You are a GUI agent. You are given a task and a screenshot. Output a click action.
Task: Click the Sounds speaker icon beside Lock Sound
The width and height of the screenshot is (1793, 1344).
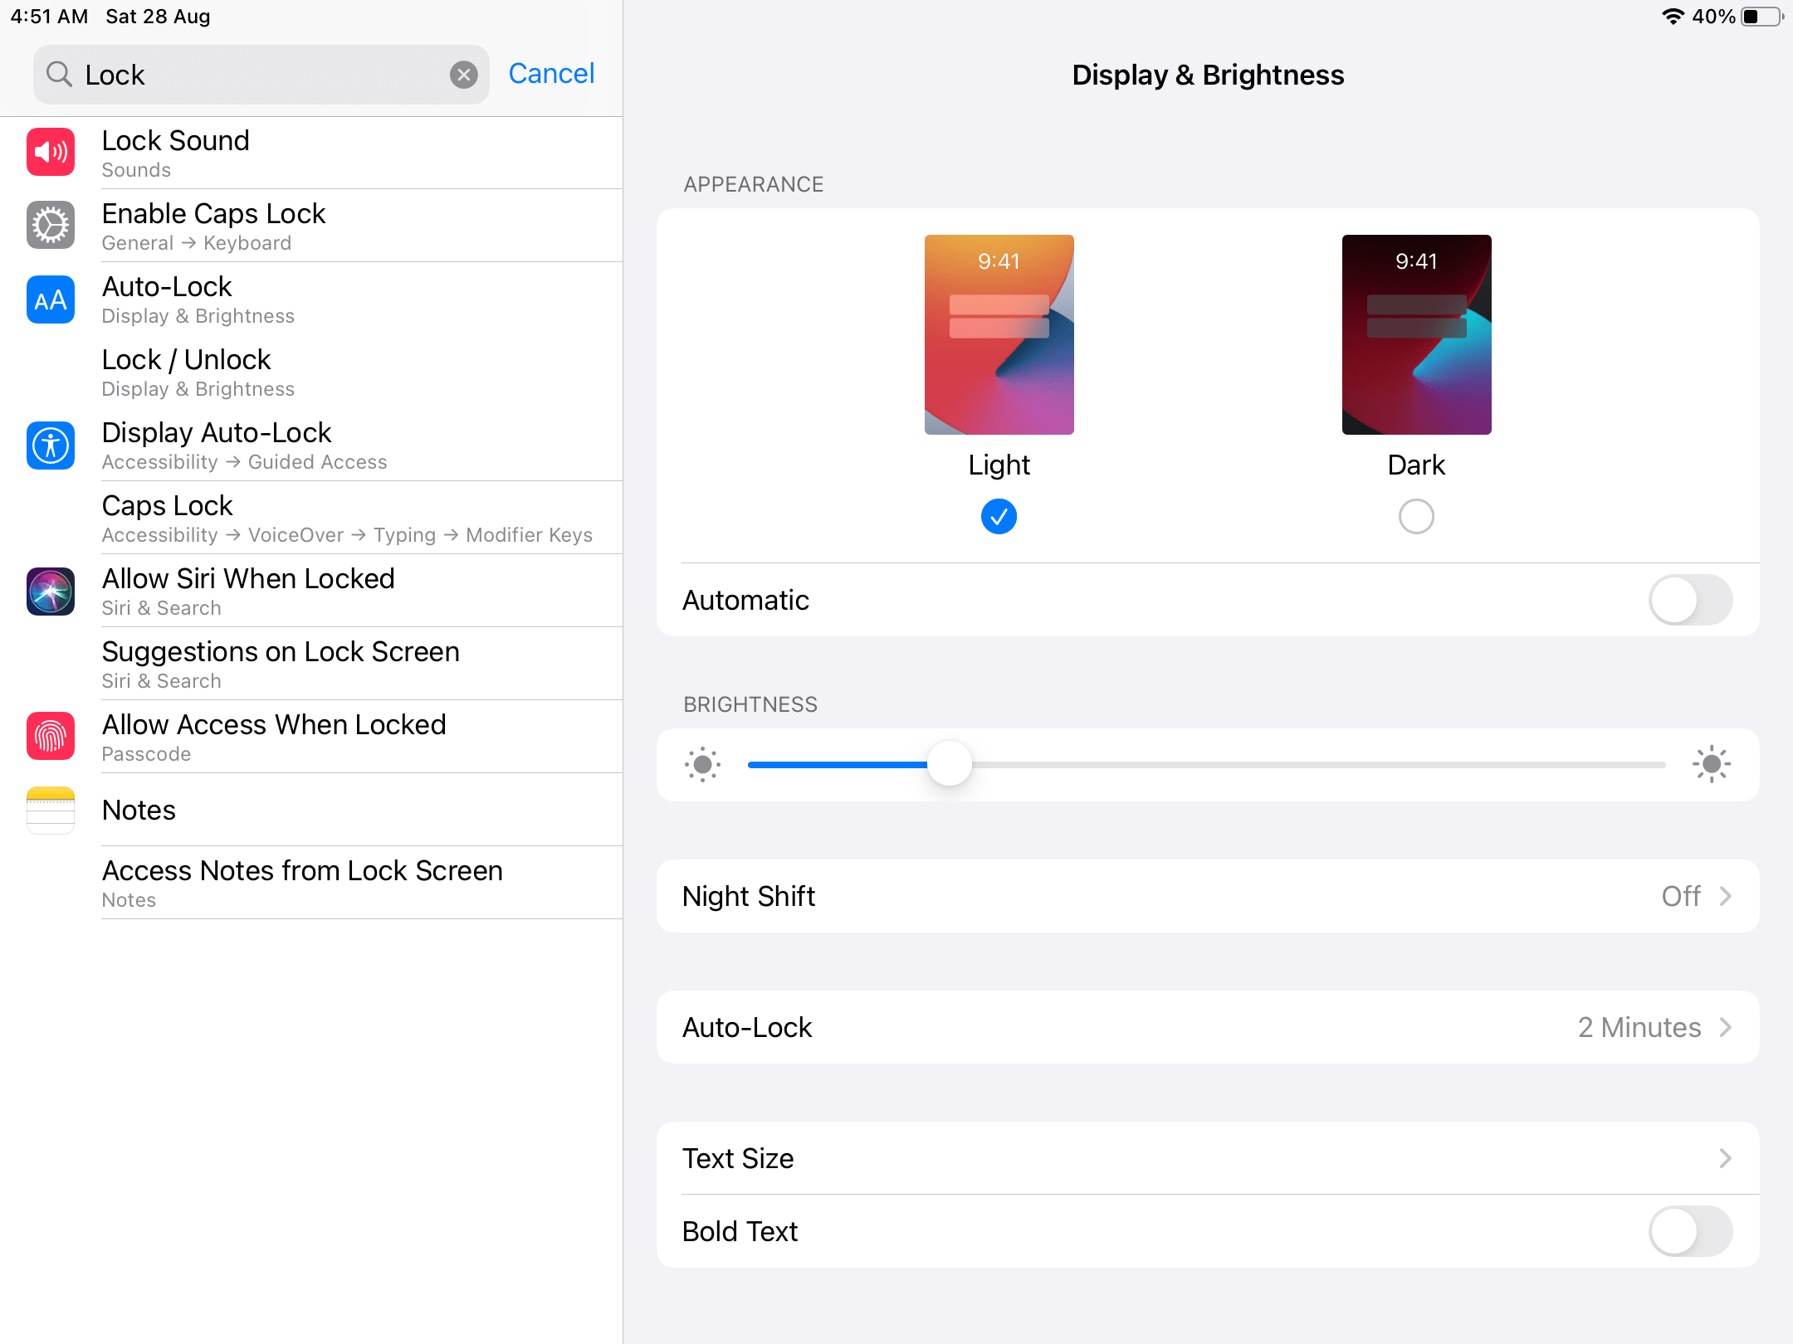pos(50,152)
